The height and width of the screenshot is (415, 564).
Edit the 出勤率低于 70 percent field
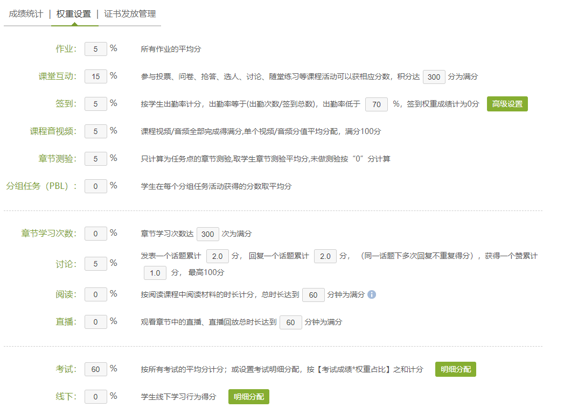377,104
